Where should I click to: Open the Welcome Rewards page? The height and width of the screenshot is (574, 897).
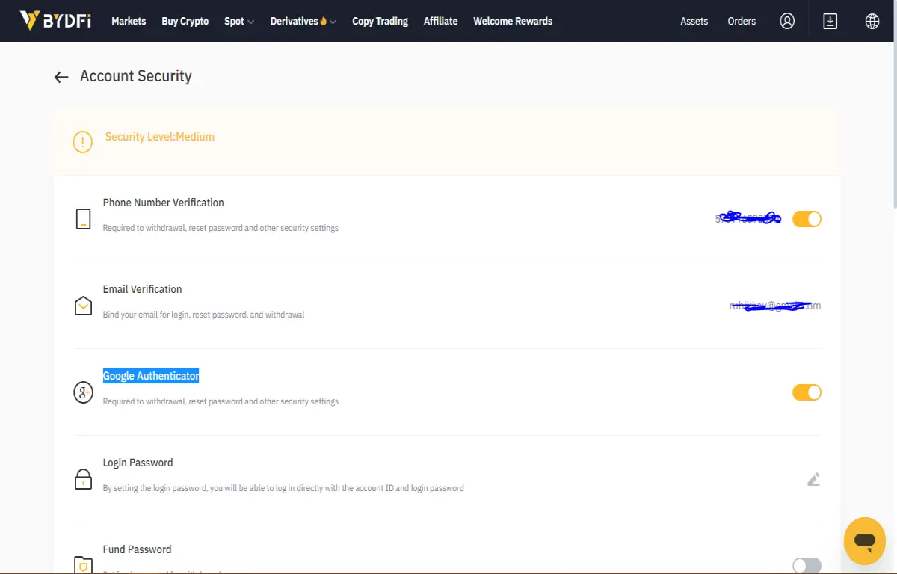click(513, 21)
